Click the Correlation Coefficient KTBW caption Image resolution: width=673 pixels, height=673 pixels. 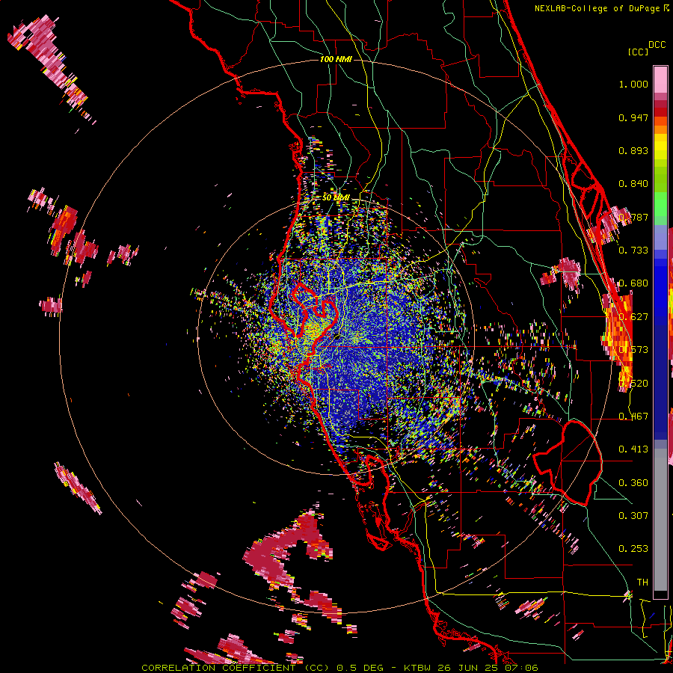click(x=339, y=668)
